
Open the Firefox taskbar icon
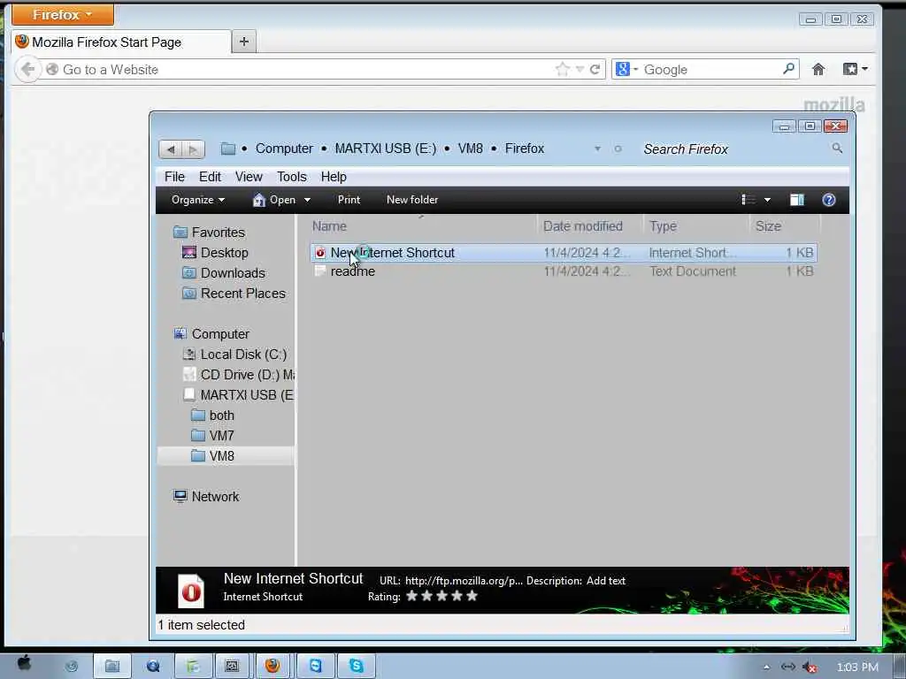[273, 666]
